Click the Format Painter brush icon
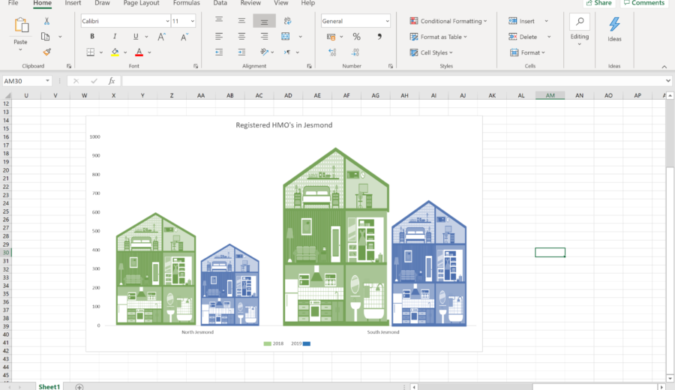675x390 pixels. point(46,52)
